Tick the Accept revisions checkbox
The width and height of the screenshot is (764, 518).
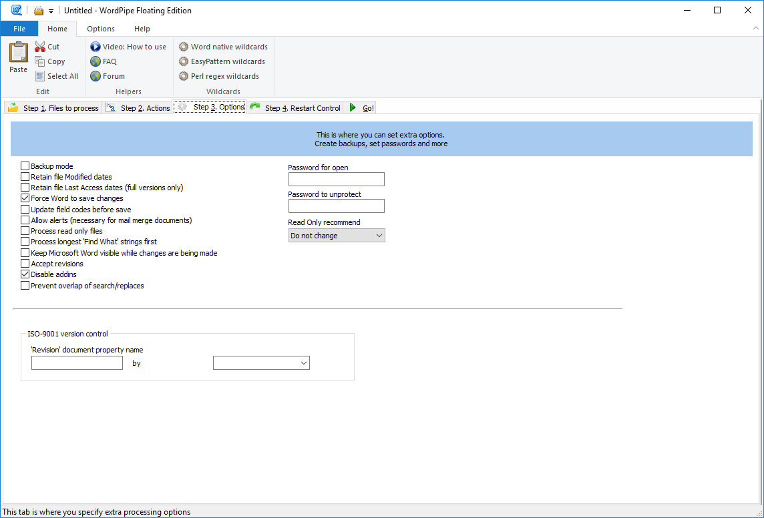[25, 264]
